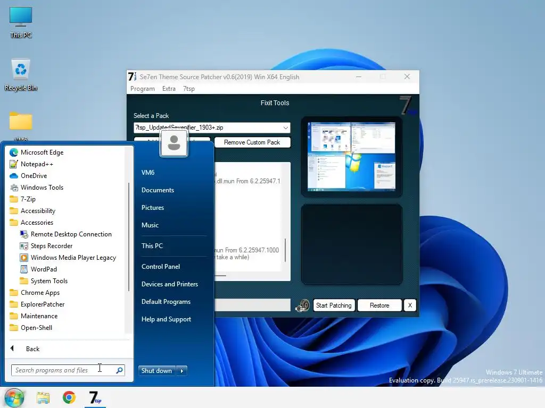Expand the Chrome Apps folder
This screenshot has width=545, height=408.
pos(40,293)
